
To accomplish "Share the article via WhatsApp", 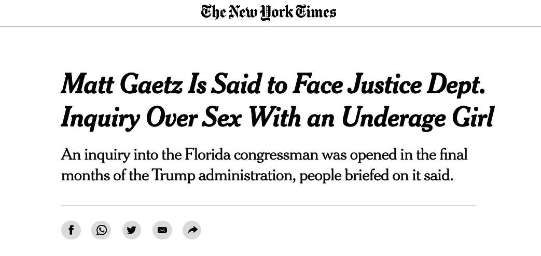I will point(102,230).
